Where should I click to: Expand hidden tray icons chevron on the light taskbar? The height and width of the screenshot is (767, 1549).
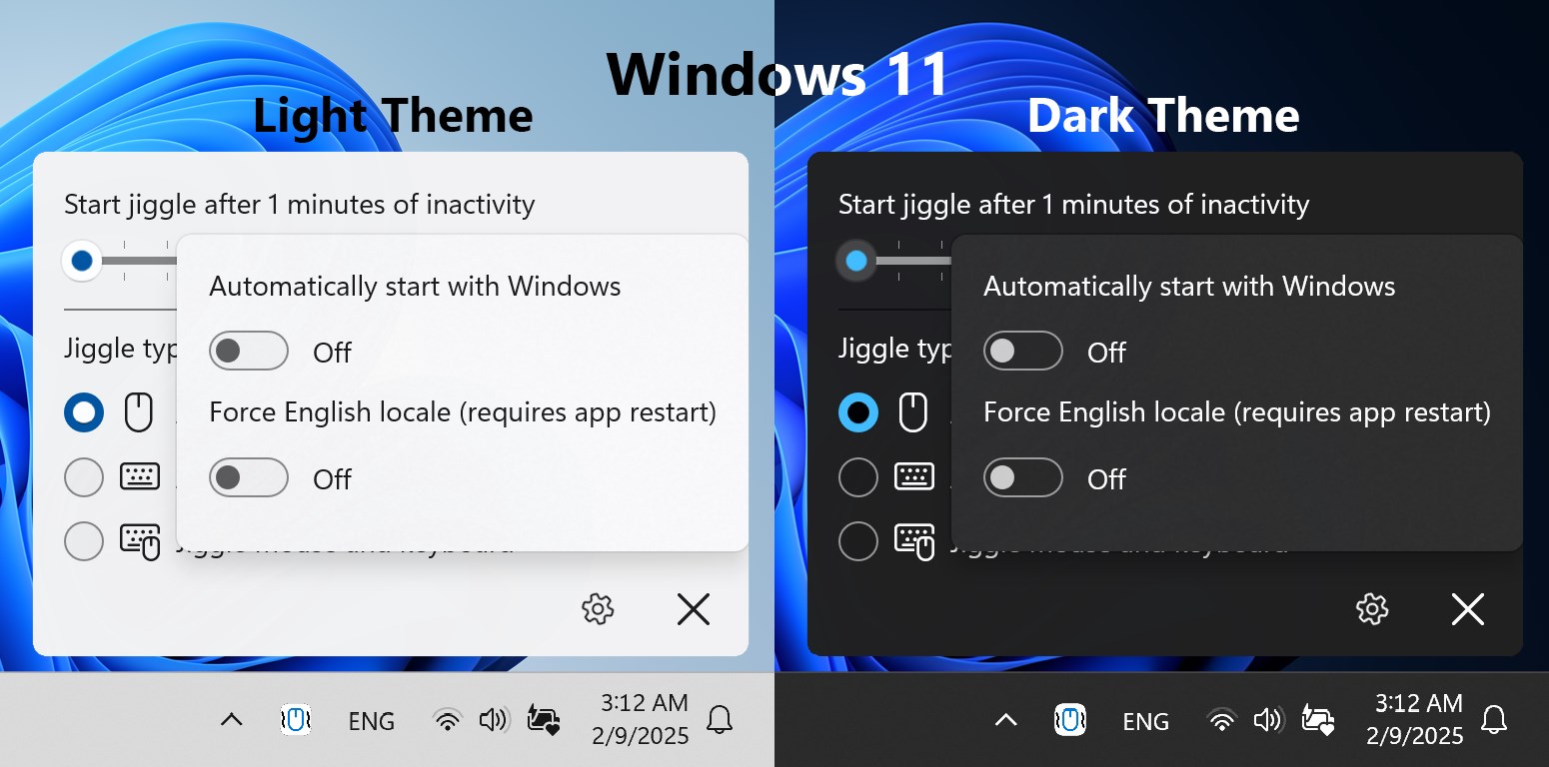click(x=231, y=720)
